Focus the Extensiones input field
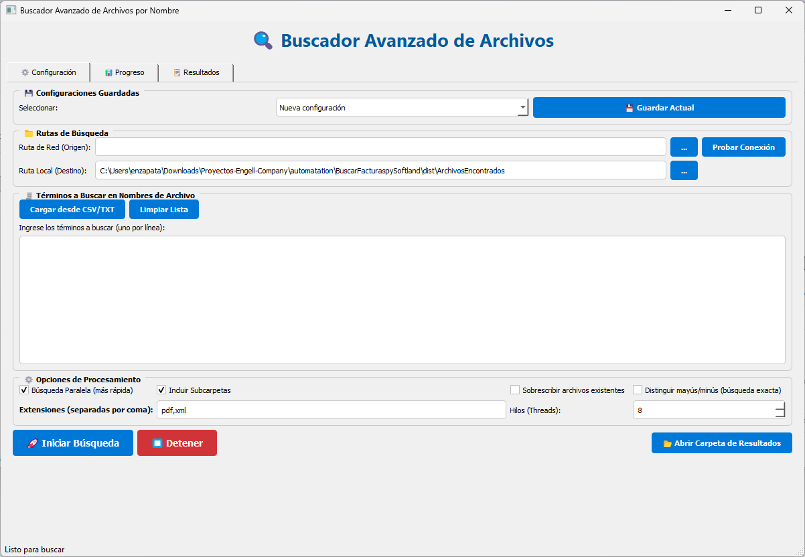 [331, 410]
